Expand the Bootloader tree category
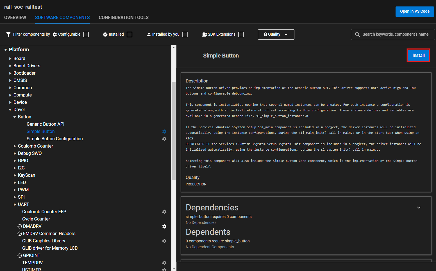Viewport: 436px width, 271px height. [x=10, y=73]
